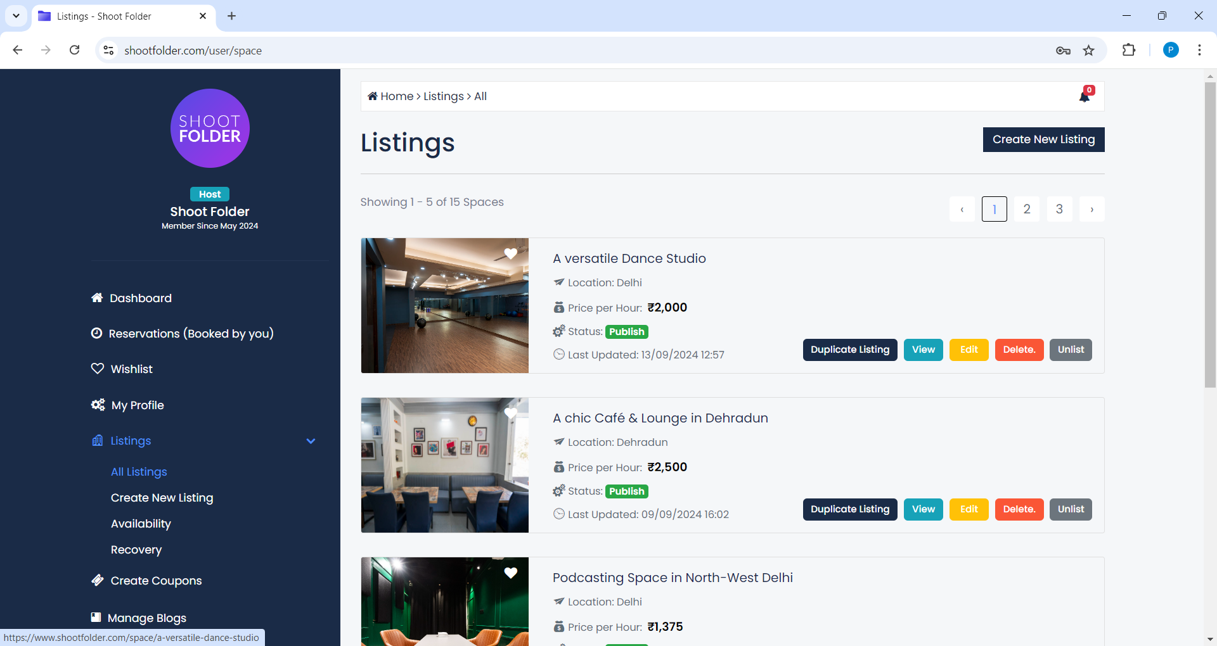1217x646 pixels.
Task: View the Dance Studio listing
Action: [924, 350]
